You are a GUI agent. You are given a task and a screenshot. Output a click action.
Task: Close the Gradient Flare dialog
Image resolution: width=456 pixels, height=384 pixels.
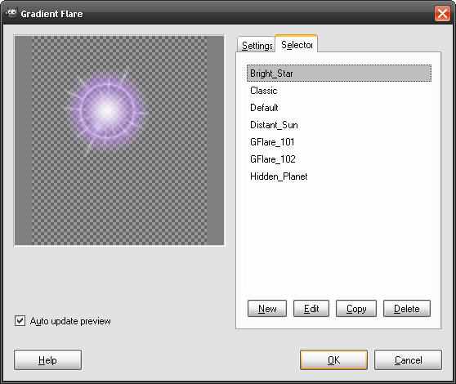(442, 14)
